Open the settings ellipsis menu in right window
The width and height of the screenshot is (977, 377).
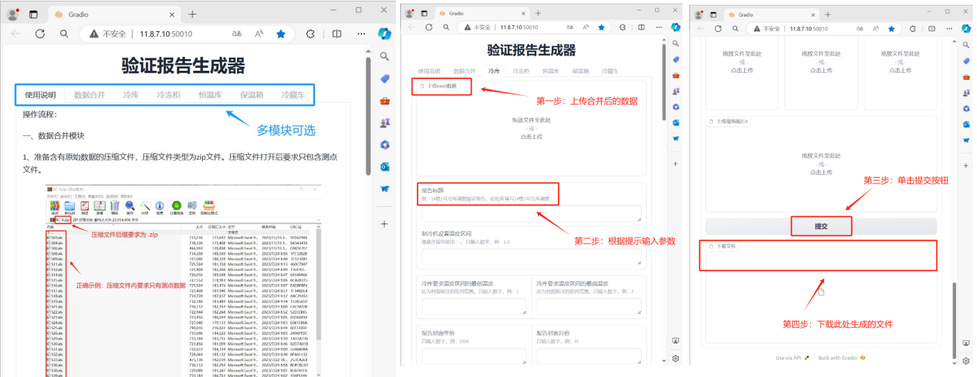[948, 28]
